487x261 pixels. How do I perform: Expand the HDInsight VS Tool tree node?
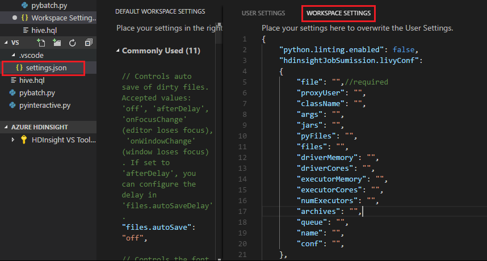(x=14, y=140)
